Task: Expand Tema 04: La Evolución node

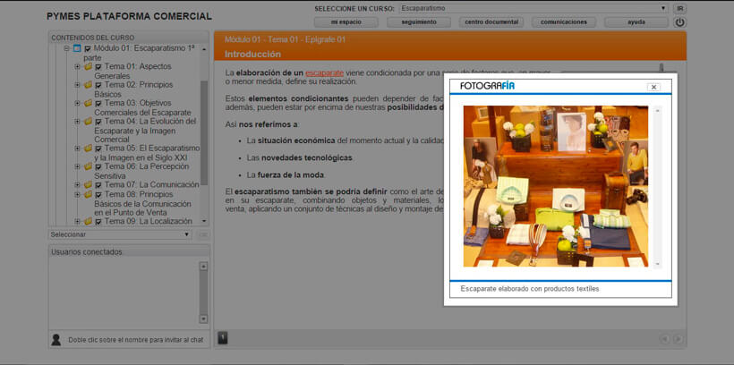Action: click(x=77, y=121)
